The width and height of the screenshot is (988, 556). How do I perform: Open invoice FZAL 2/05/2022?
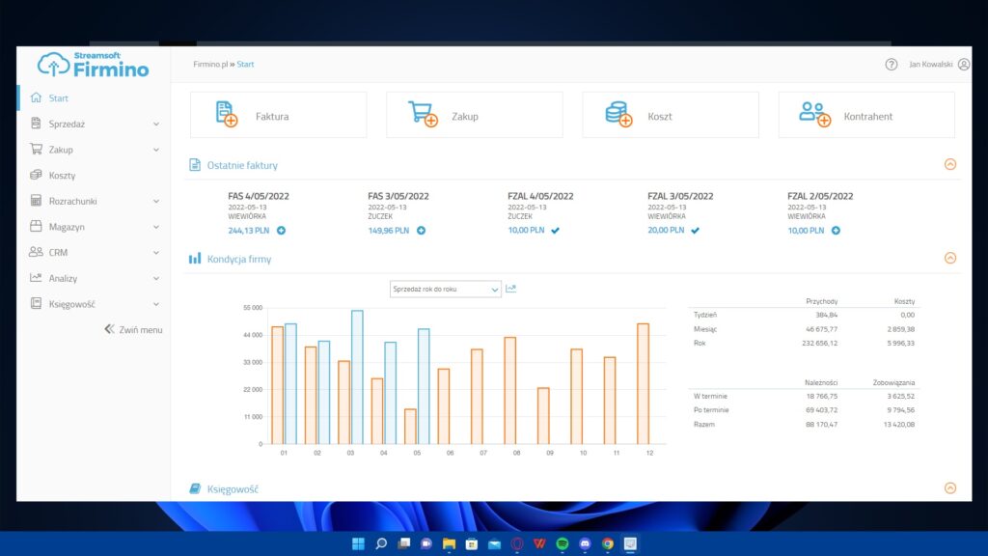[820, 196]
